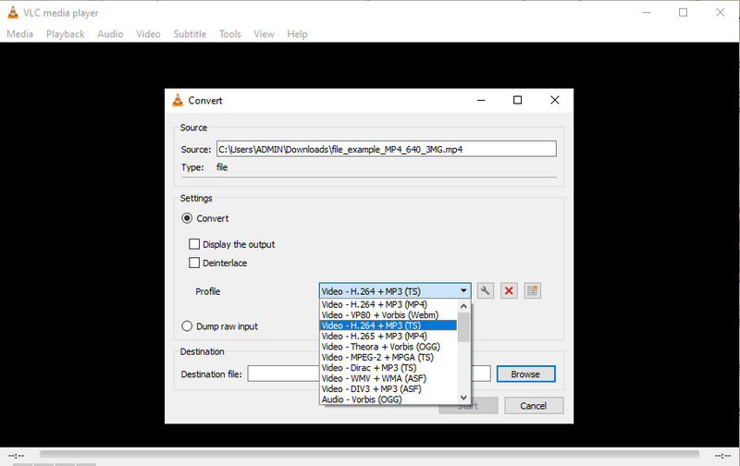Enable Display the output checkbox

pos(194,244)
